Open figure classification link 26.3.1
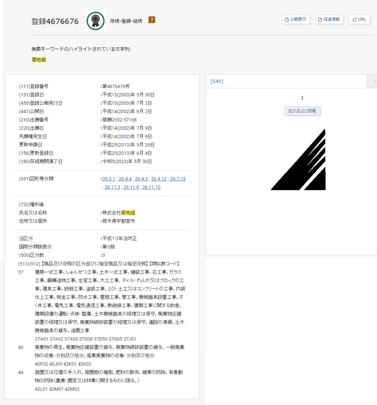 [109, 179]
